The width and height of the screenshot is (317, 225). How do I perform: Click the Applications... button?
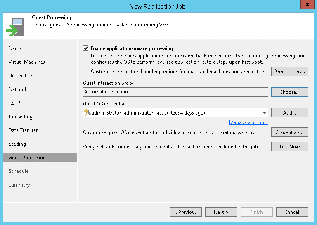[x=289, y=72]
